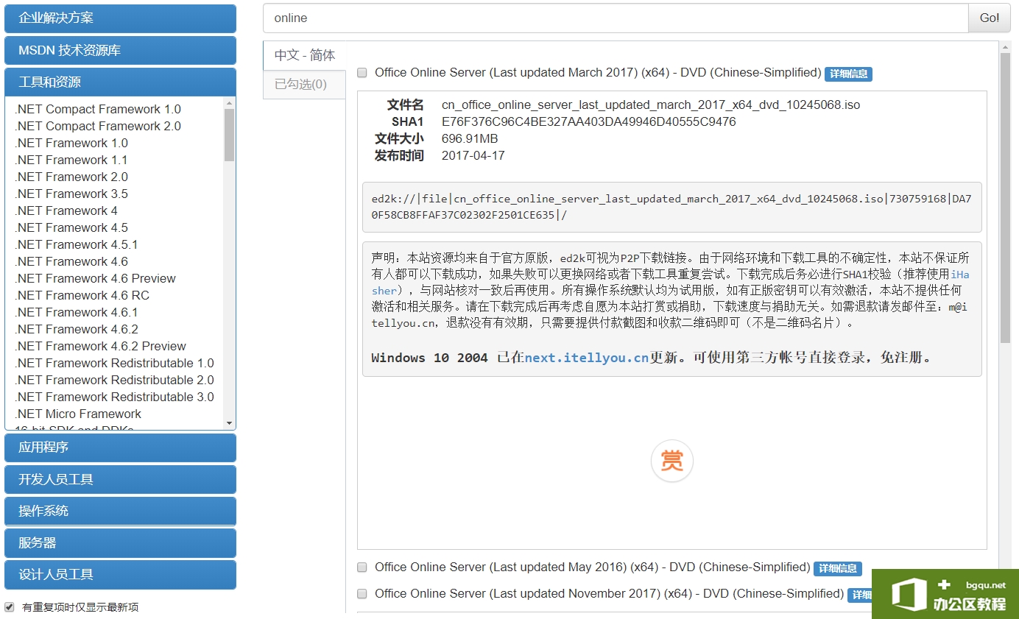
Task: Select .NET Framework 1.0
Action: click(71, 143)
